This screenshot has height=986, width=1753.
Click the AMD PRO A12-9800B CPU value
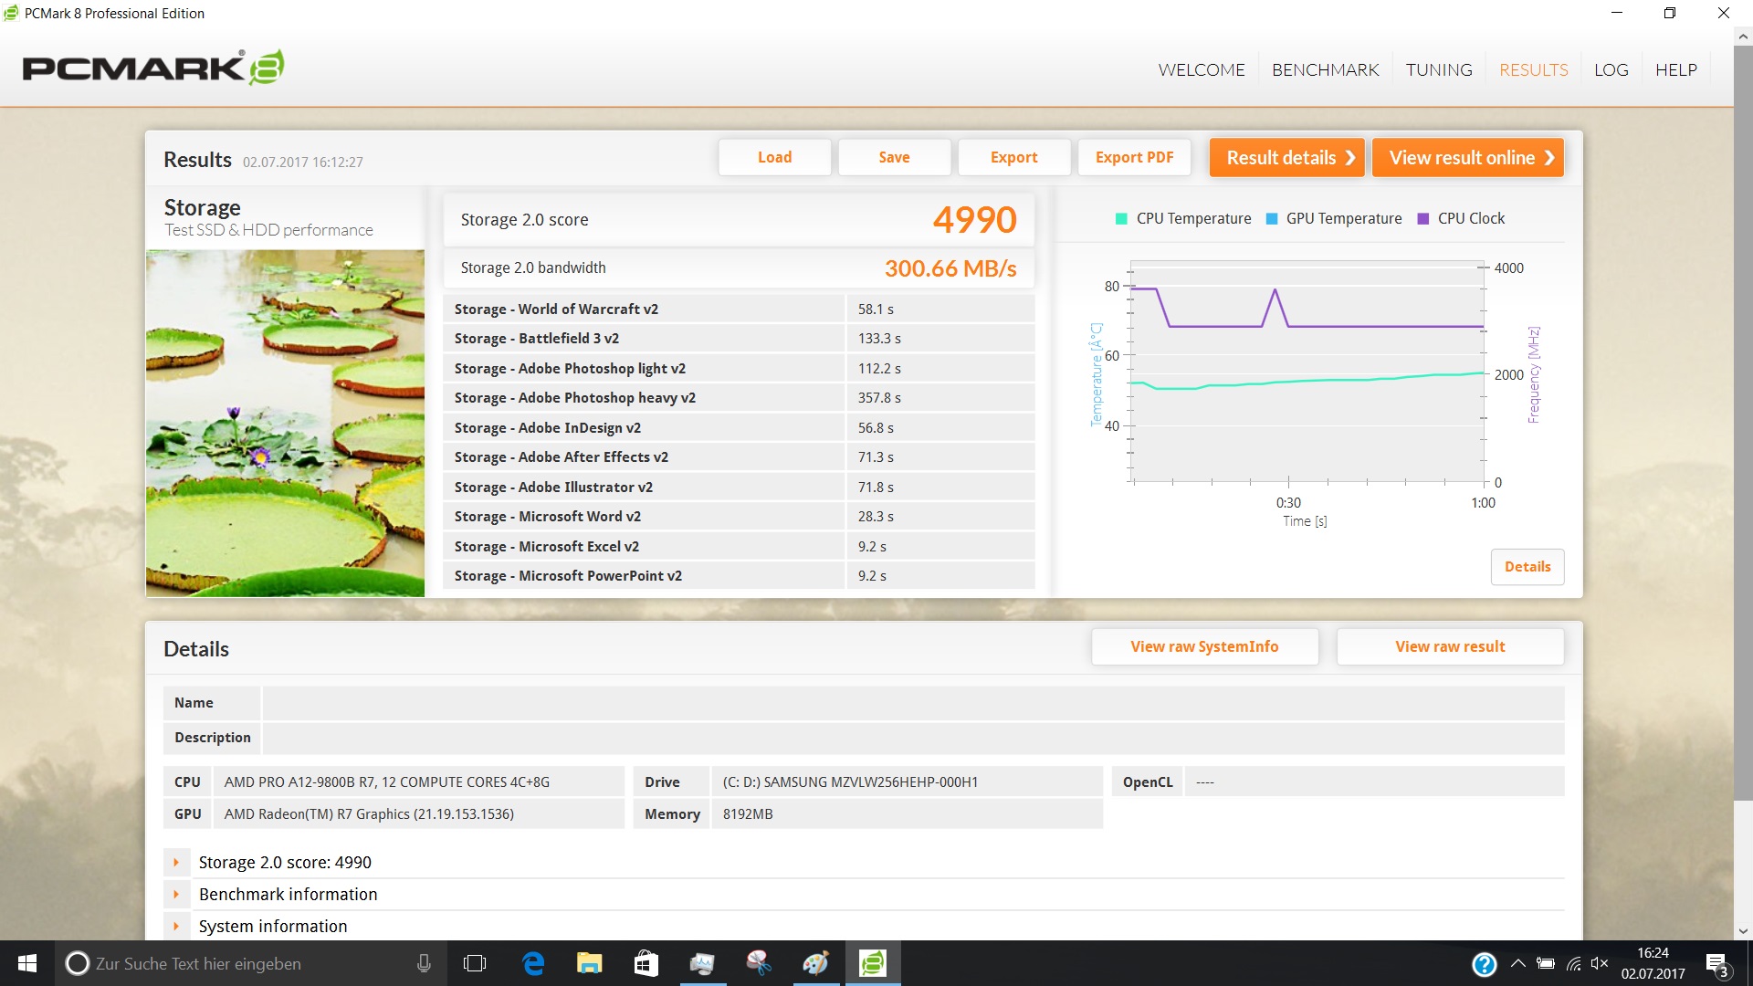[x=387, y=781]
